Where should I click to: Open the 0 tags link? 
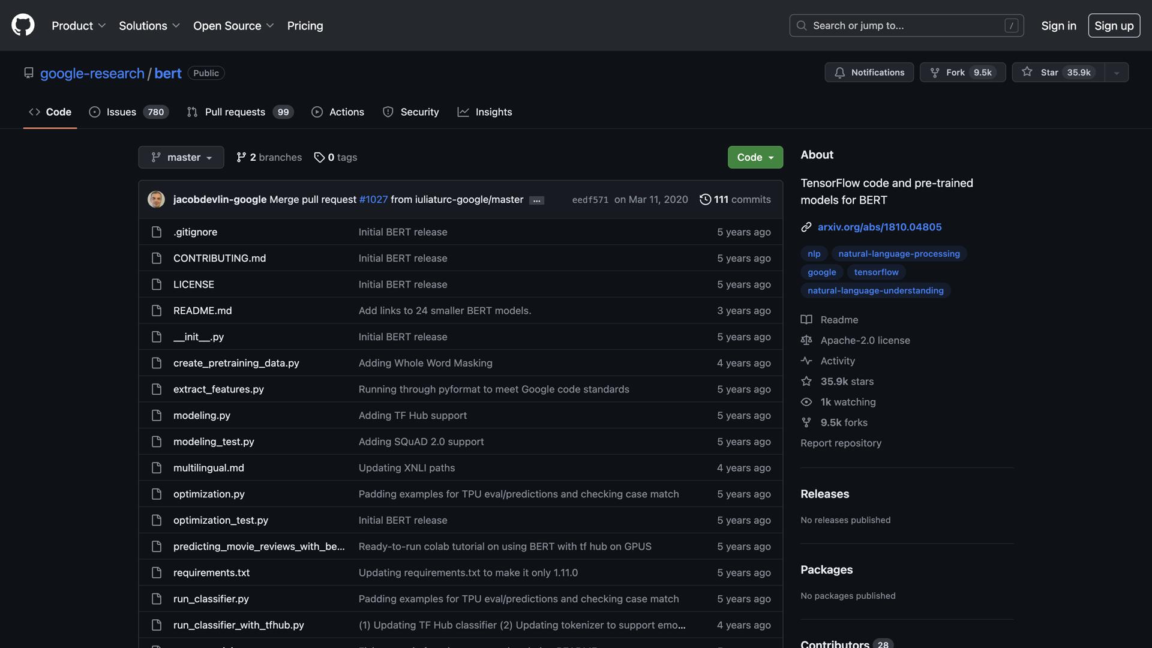(335, 157)
